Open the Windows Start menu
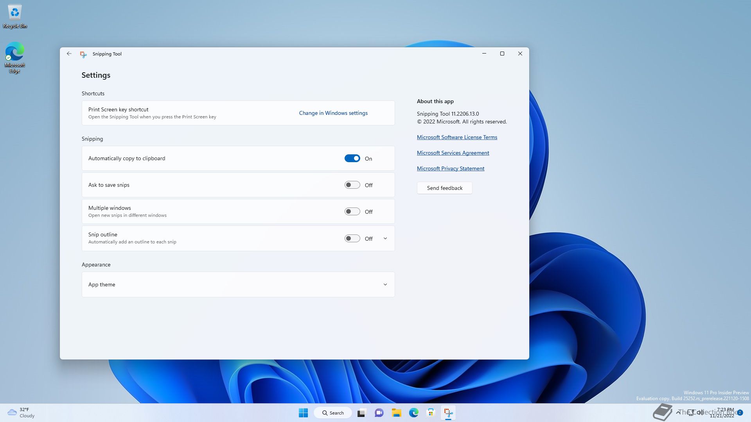Viewport: 751px width, 422px height. [303, 413]
